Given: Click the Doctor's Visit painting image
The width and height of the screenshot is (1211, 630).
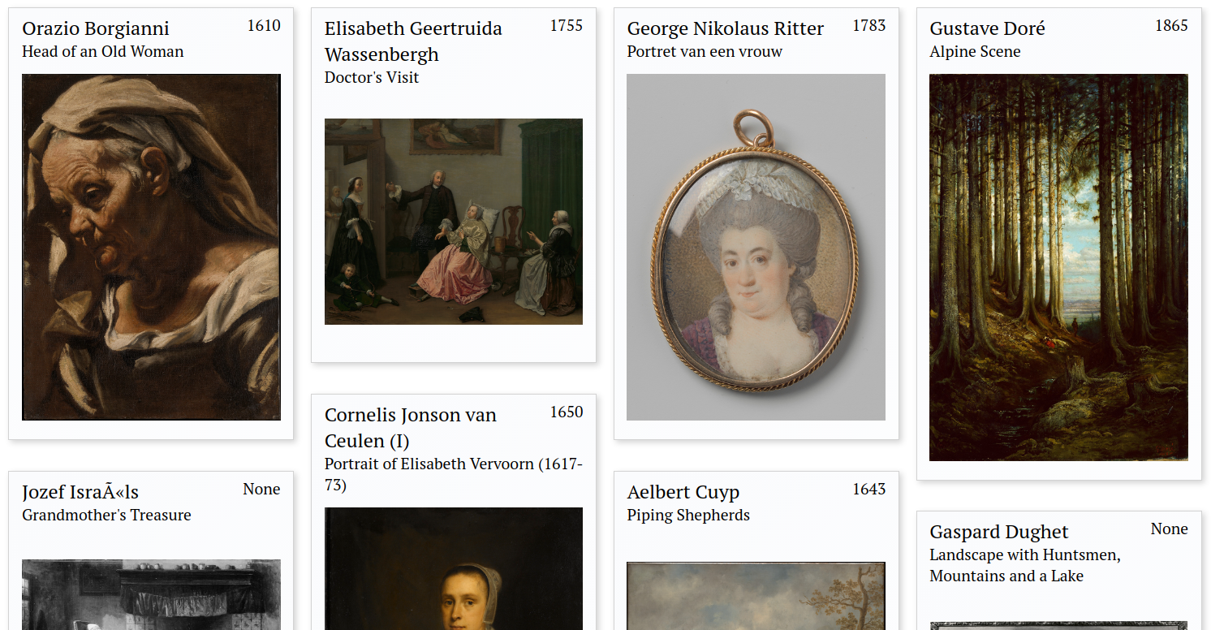Looking at the screenshot, I should [454, 222].
